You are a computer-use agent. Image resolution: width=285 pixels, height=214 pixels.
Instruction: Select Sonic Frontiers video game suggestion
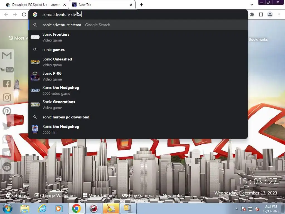[x=138, y=37]
